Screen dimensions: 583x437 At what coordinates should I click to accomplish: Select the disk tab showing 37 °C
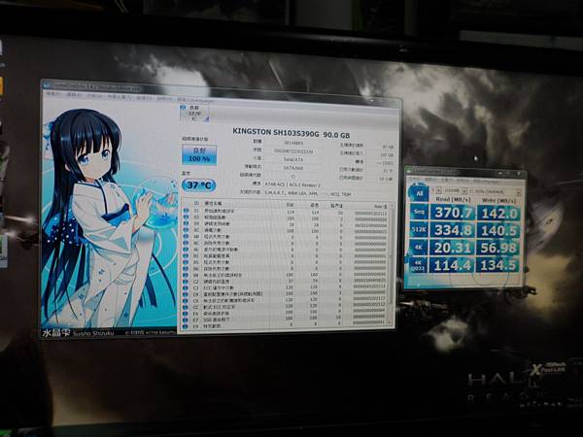(x=194, y=114)
